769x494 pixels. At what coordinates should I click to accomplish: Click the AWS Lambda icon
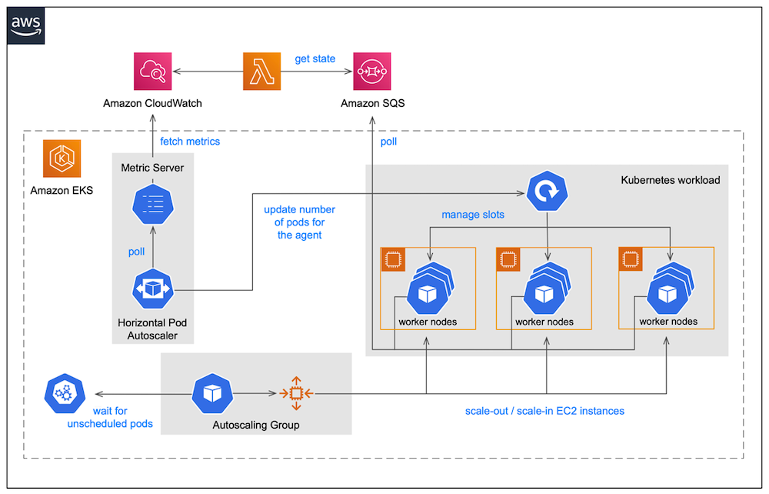pos(261,70)
